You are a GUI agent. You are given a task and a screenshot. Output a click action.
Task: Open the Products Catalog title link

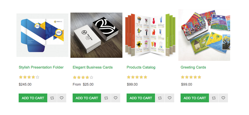click(x=141, y=67)
